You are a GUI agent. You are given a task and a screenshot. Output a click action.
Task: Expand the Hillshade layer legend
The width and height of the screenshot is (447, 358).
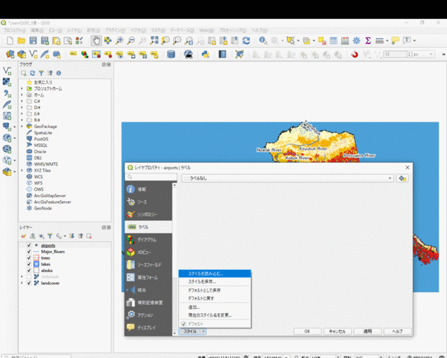22,277
